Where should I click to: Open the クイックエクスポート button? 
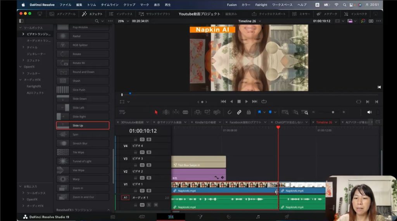coord(269,14)
